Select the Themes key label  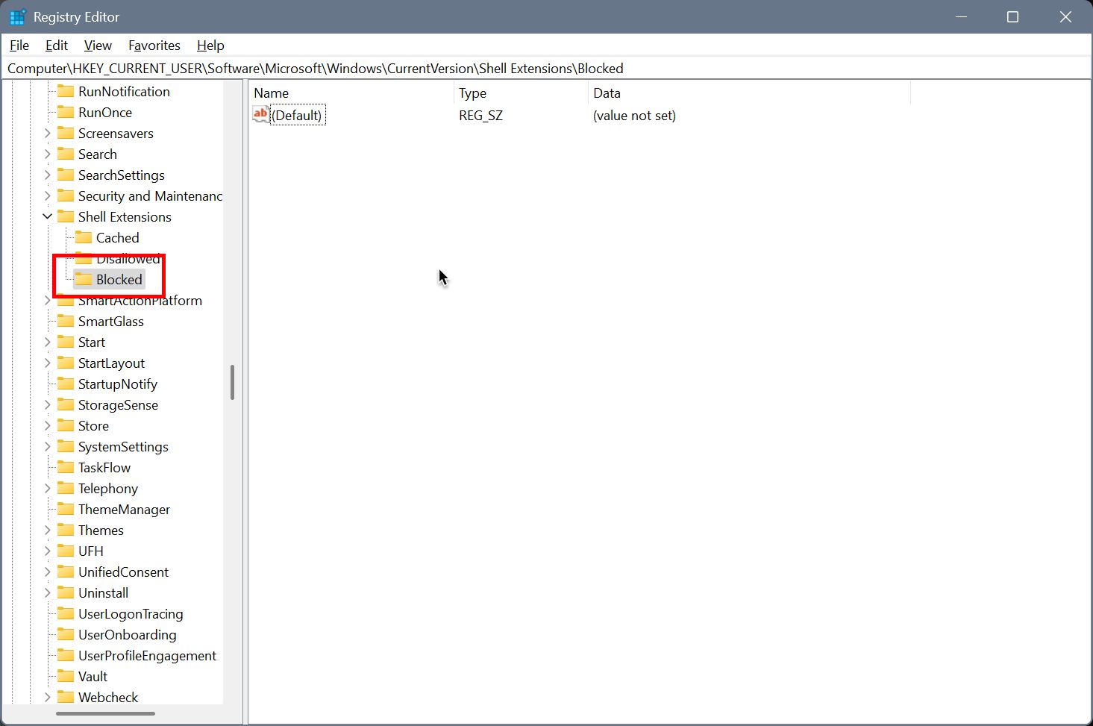click(x=101, y=531)
